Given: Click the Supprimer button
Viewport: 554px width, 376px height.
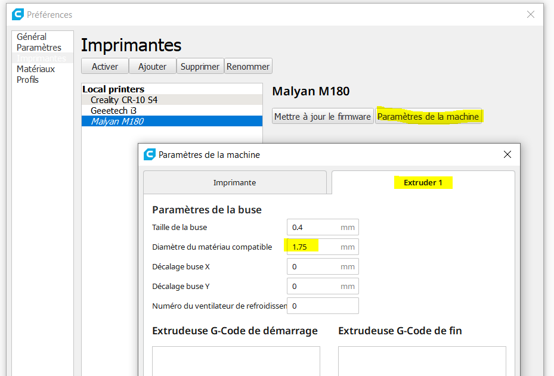Looking at the screenshot, I should 200,66.
